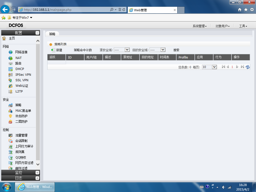This screenshot has width=256, height=192.
Task: Click the sidebar scrollbar down arrow
Action: pos(38,164)
